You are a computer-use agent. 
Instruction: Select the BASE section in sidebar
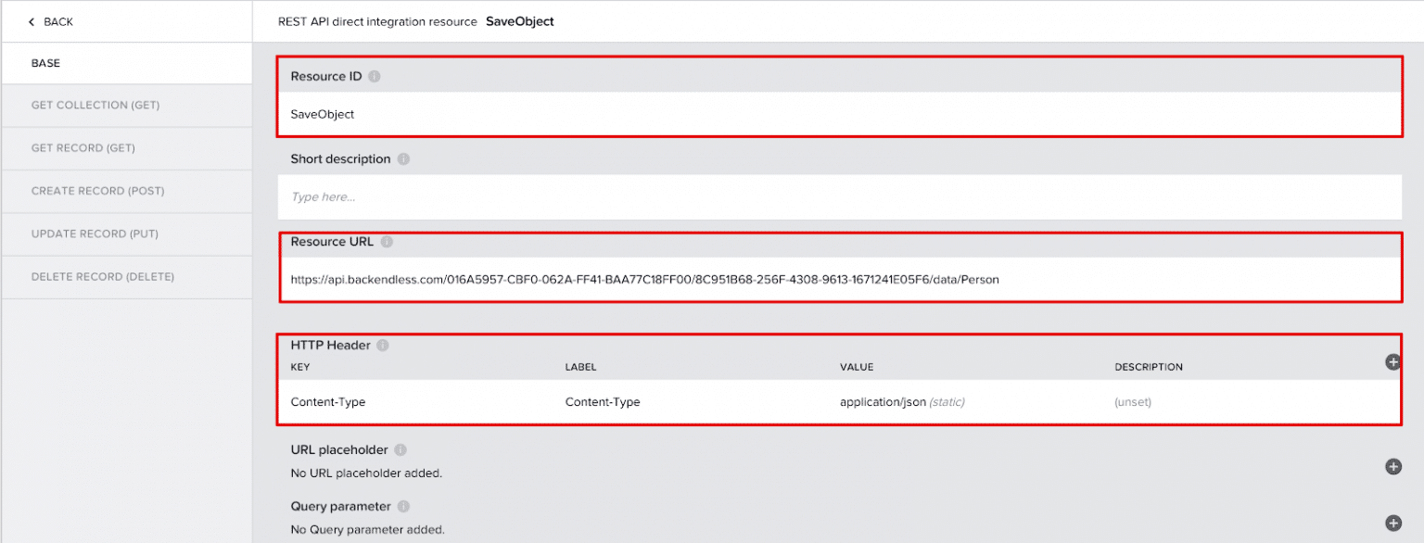44,63
